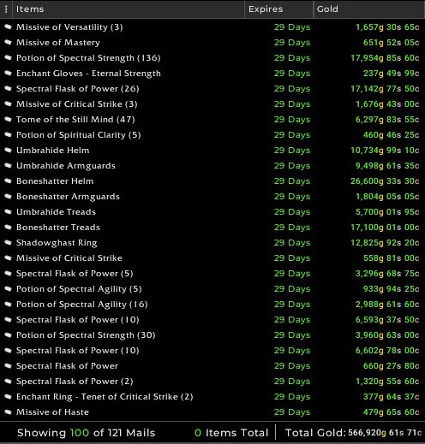Click mail icon beside Spectral Flask of Power (26)
Screen dimensions: 425x444
(x=8, y=88)
